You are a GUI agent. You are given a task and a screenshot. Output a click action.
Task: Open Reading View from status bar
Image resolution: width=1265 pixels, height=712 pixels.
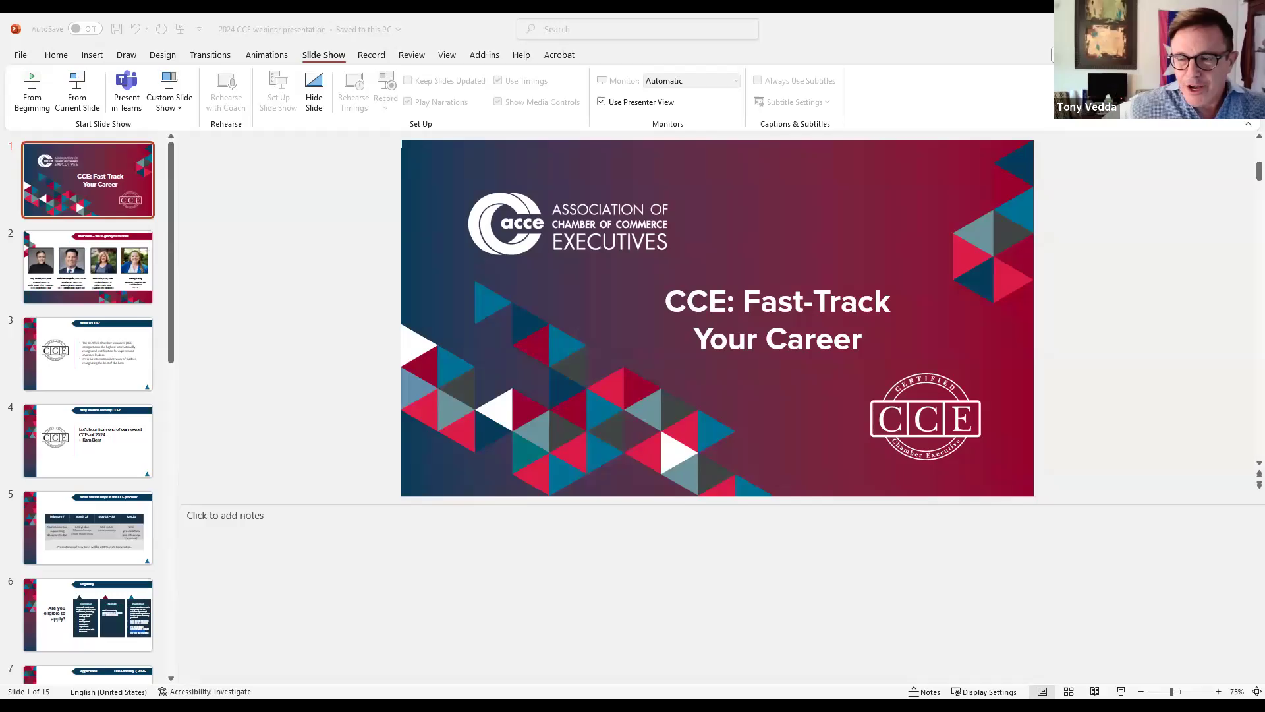[x=1094, y=692]
